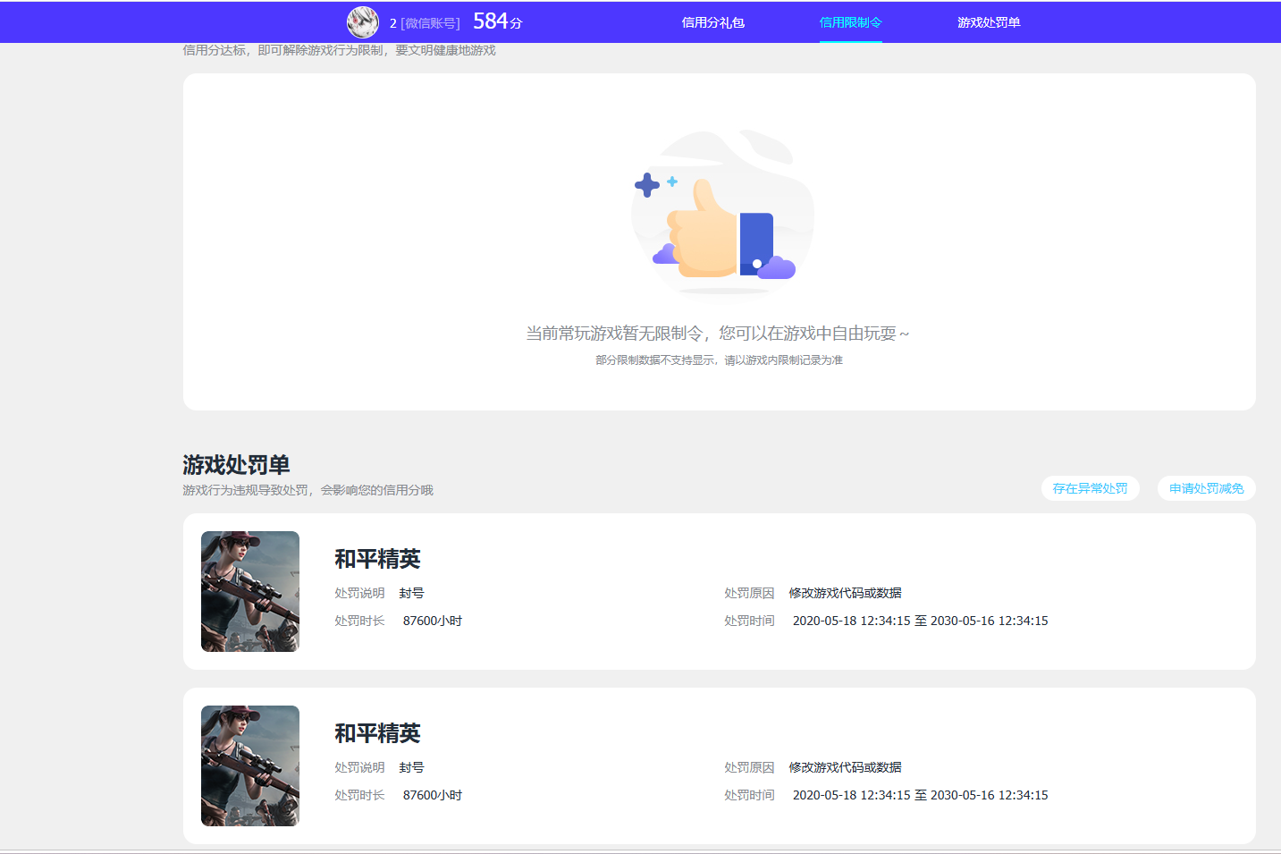
Task: Click 87600小时 in second penalty card
Action: (433, 795)
